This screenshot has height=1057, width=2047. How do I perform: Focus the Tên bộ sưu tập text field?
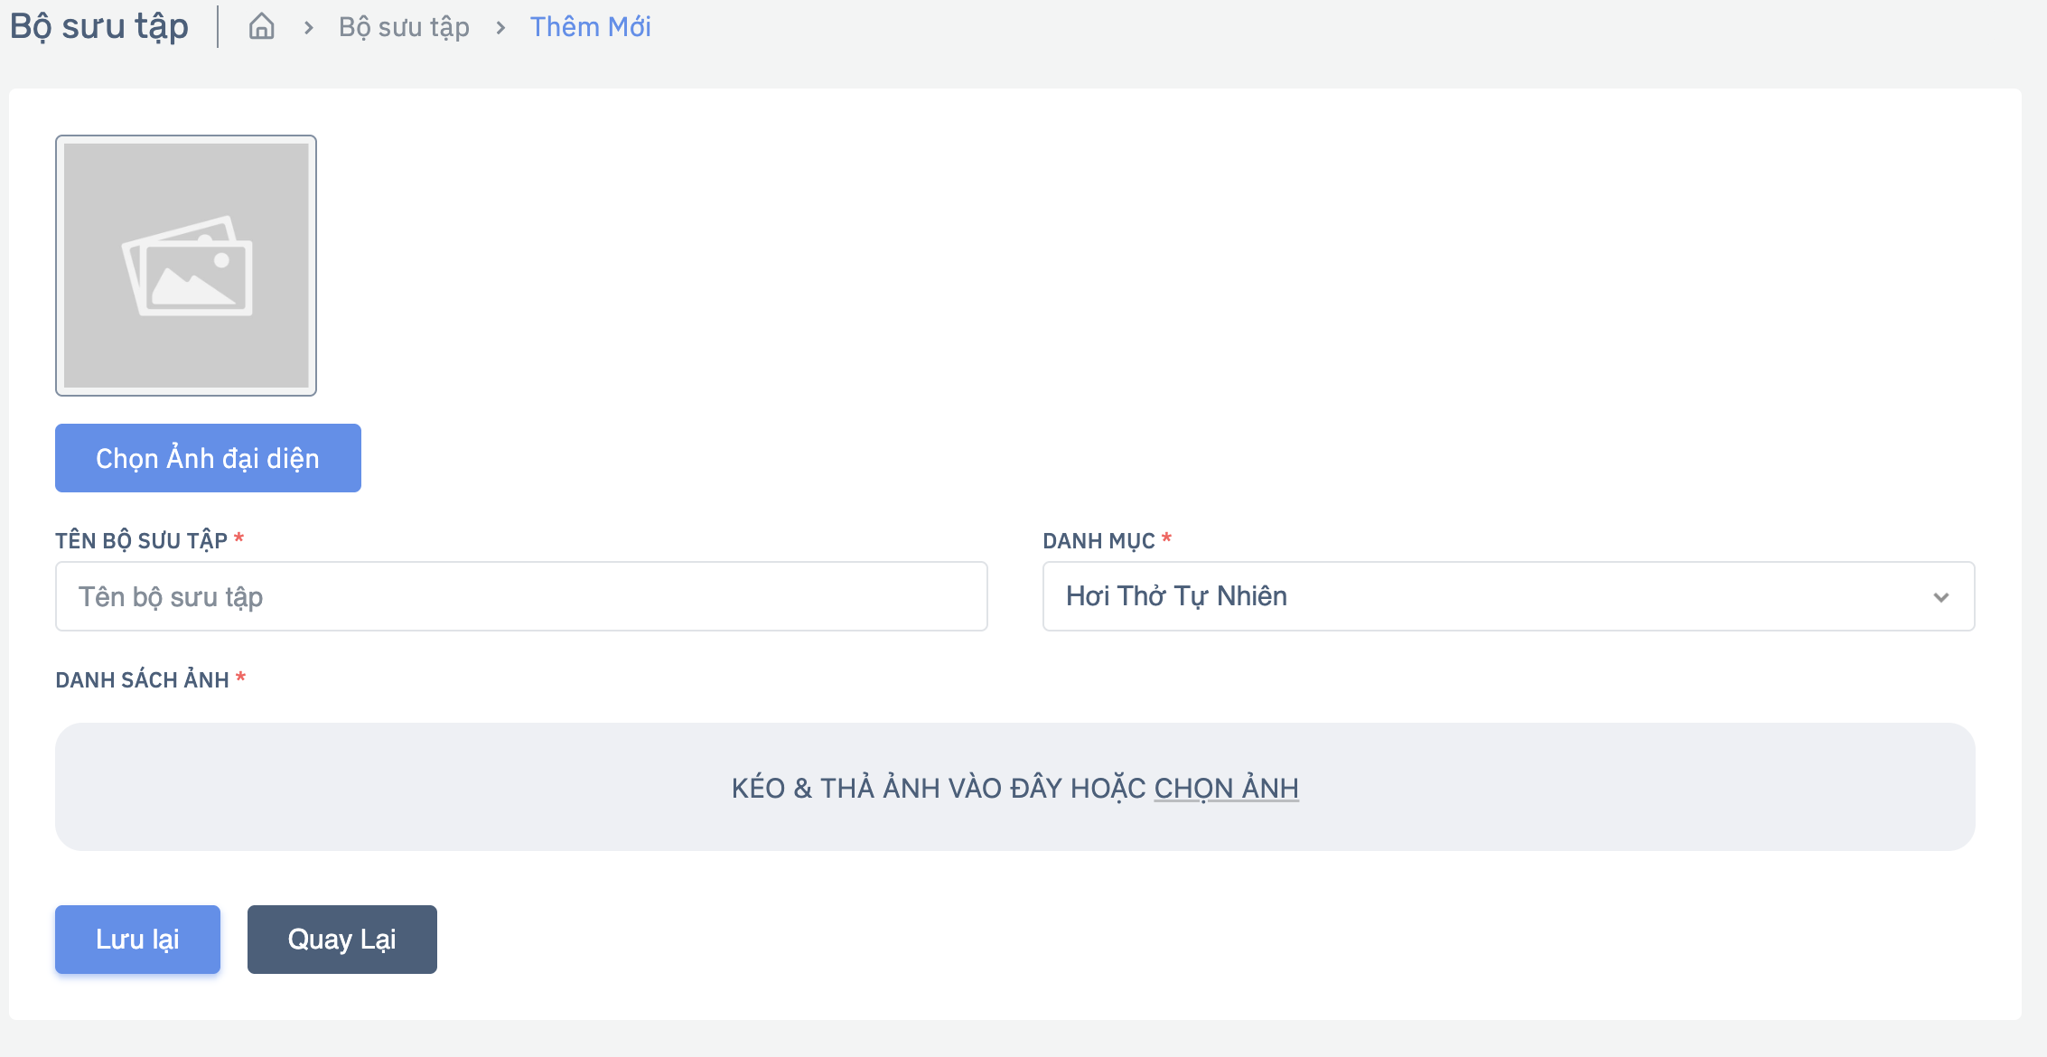[x=521, y=596]
